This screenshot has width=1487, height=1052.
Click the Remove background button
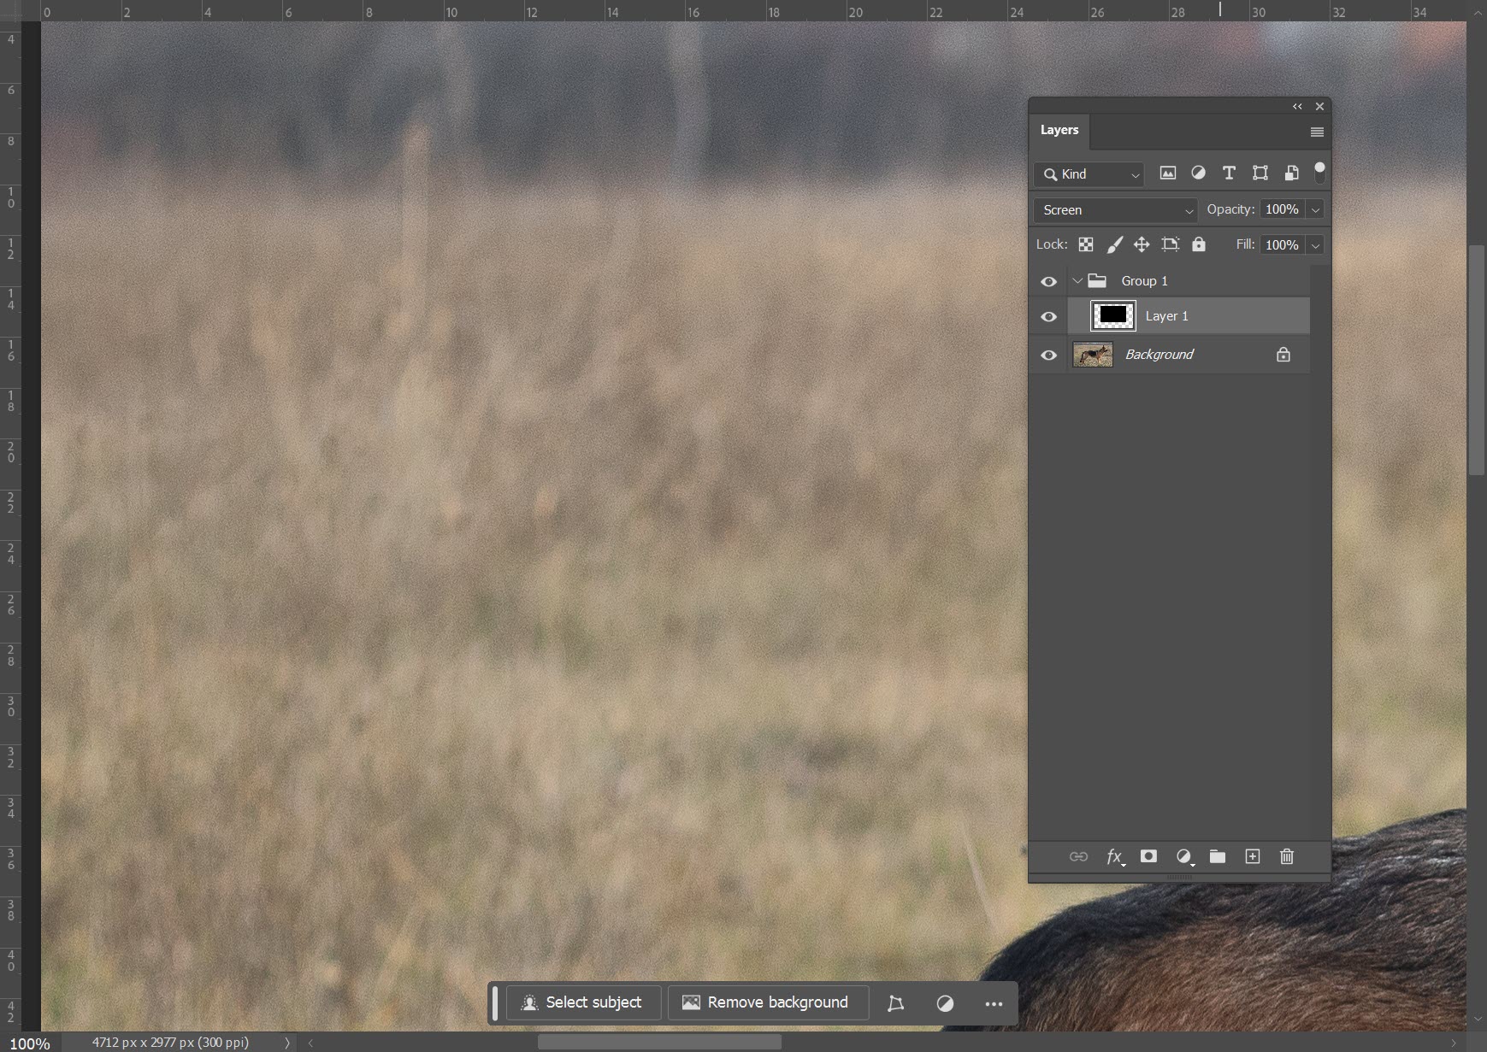coord(766,1002)
